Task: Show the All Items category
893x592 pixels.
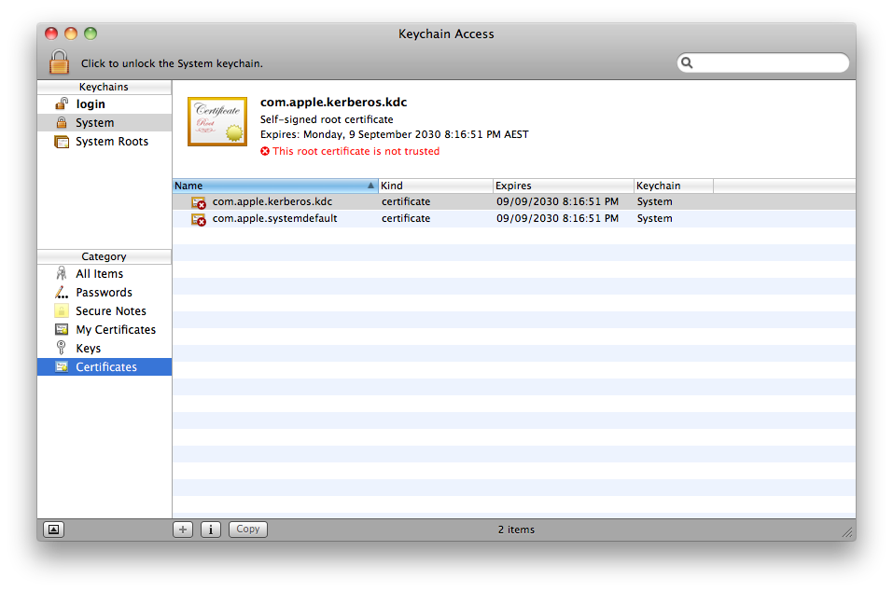Action: coord(105,274)
